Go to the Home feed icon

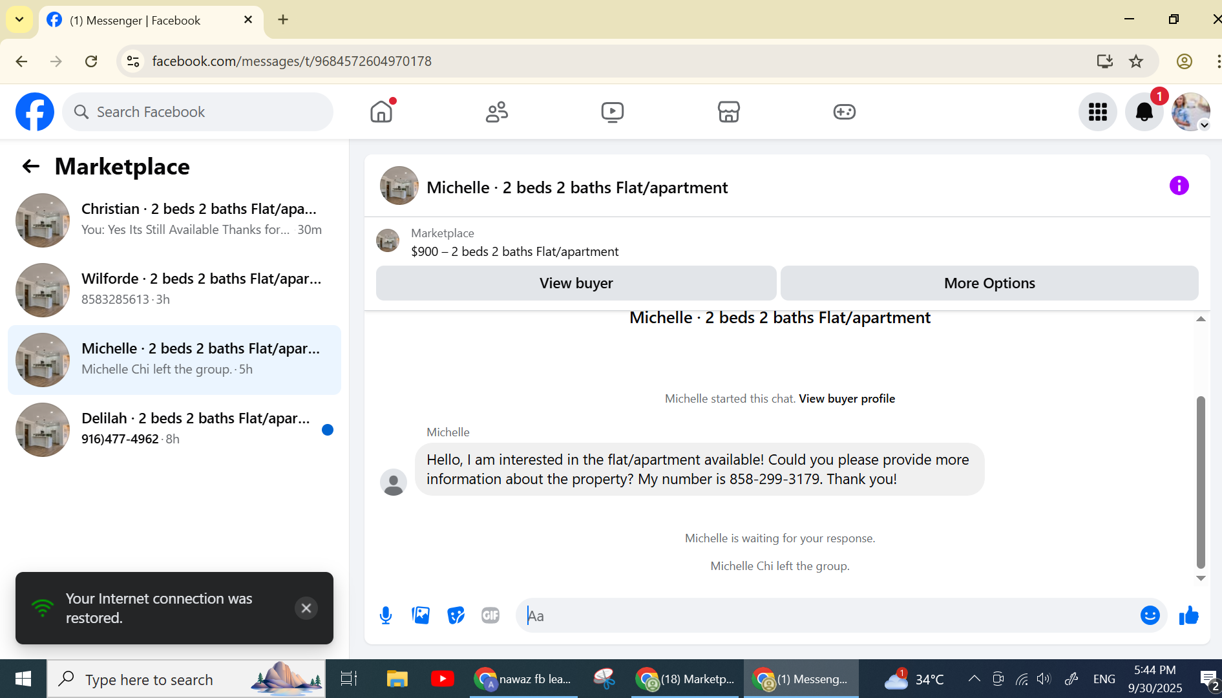(381, 112)
